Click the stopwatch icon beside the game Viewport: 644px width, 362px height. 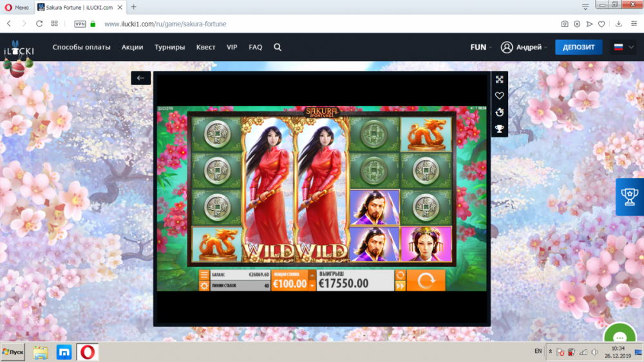pyautogui.click(x=499, y=113)
